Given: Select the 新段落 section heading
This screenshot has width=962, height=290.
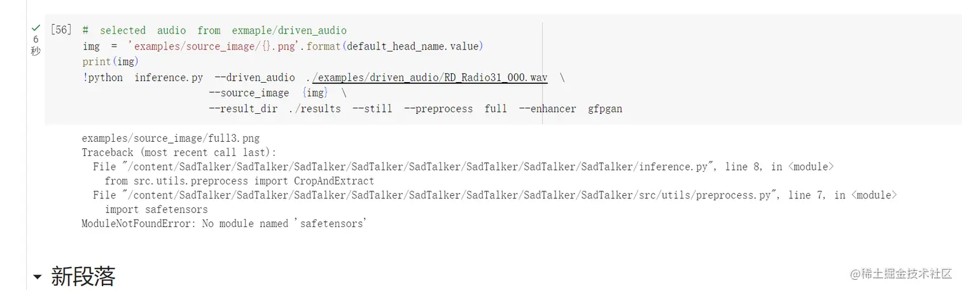Looking at the screenshot, I should (x=83, y=277).
